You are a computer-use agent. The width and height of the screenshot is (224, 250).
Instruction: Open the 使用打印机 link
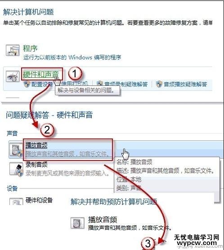(75, 84)
